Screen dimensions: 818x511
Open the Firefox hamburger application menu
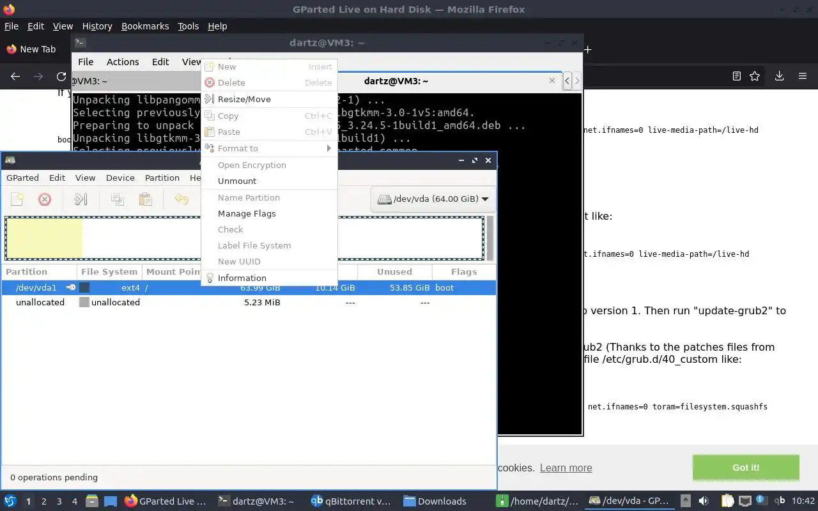point(803,76)
